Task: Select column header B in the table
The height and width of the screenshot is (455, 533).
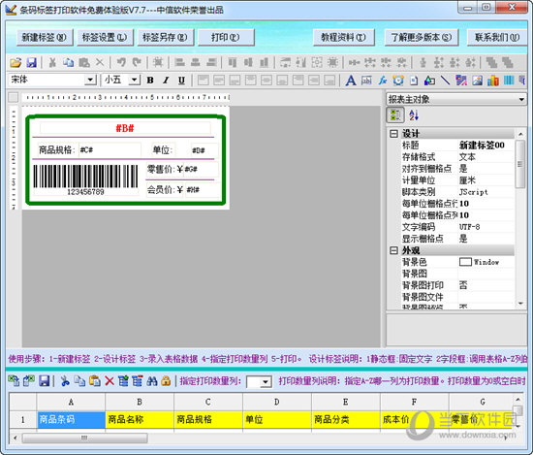Action: [140, 403]
